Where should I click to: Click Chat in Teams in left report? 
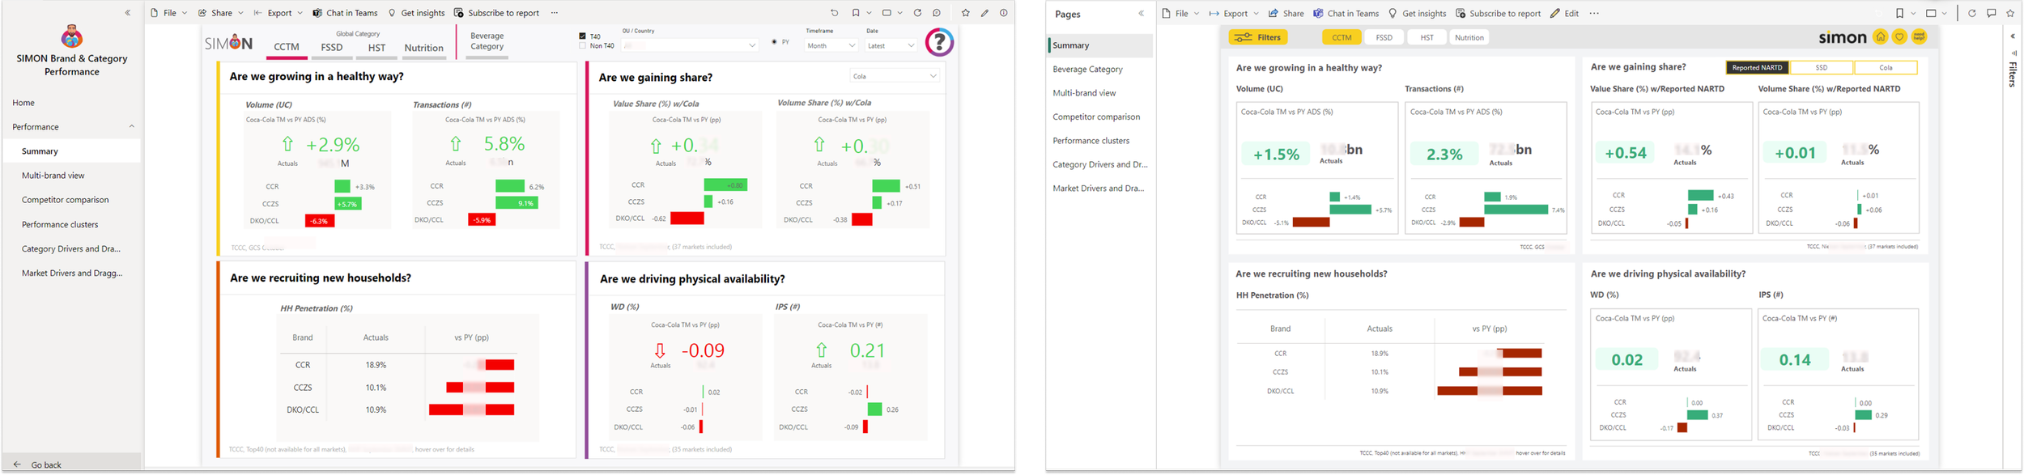345,13
